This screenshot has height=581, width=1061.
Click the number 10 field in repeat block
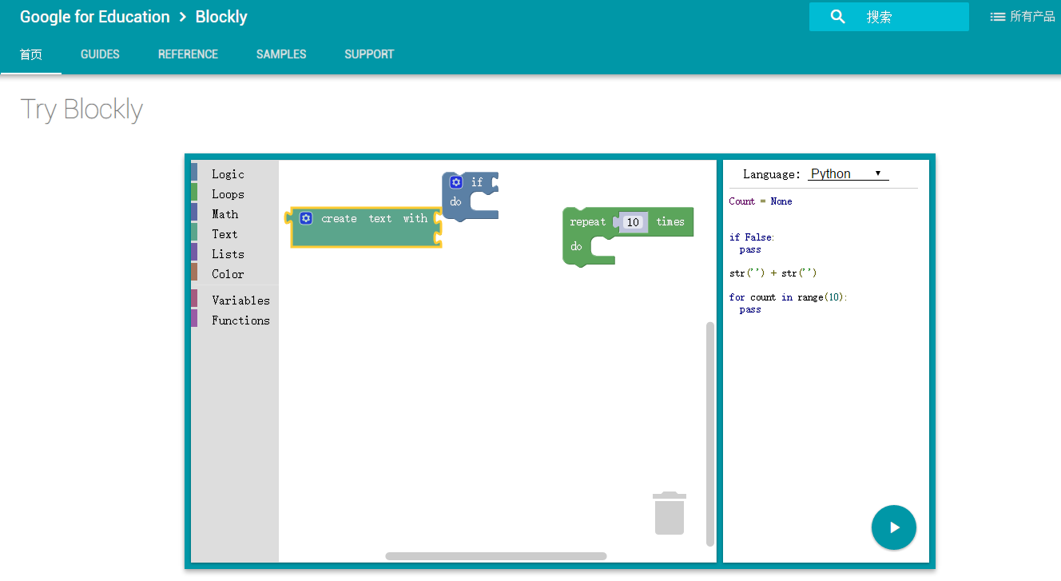(633, 222)
